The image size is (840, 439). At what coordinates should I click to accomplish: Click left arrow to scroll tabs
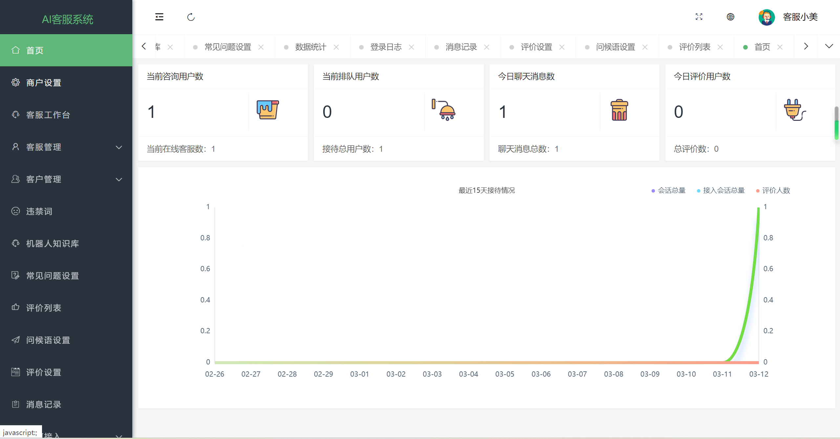click(144, 46)
